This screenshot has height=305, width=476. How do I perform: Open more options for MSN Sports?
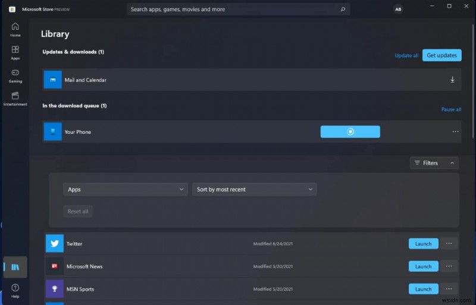tap(449, 289)
